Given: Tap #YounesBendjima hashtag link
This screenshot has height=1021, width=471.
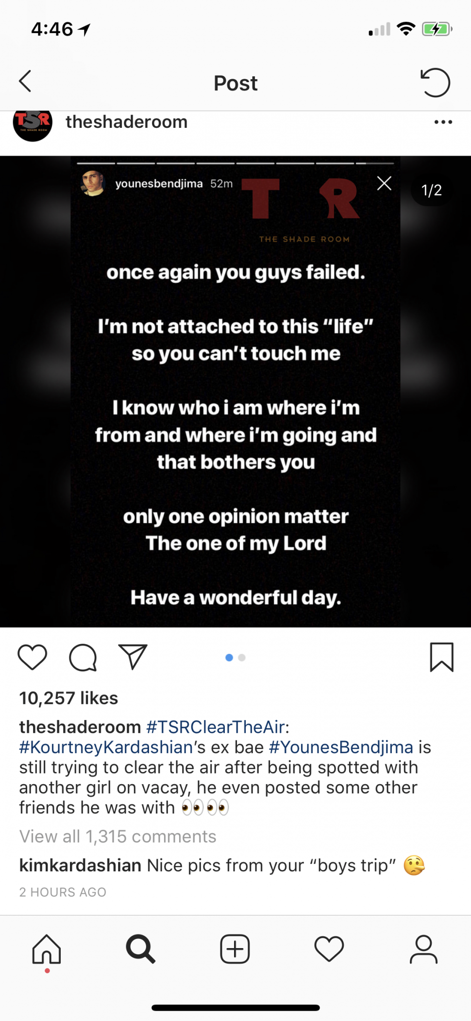Looking at the screenshot, I should pos(341,747).
